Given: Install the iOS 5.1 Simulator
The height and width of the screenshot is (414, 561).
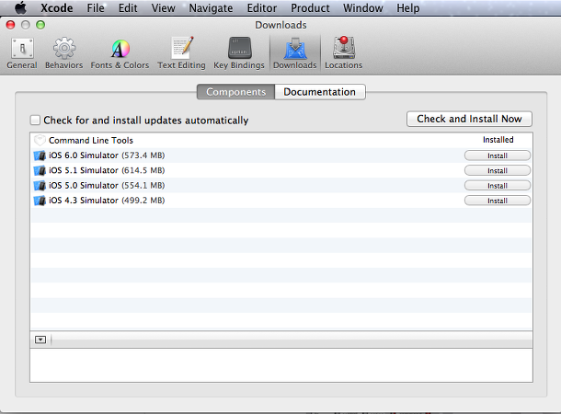Looking at the screenshot, I should [x=498, y=171].
